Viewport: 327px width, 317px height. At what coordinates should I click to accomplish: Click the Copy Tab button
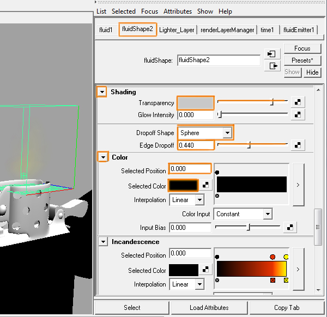287,307
